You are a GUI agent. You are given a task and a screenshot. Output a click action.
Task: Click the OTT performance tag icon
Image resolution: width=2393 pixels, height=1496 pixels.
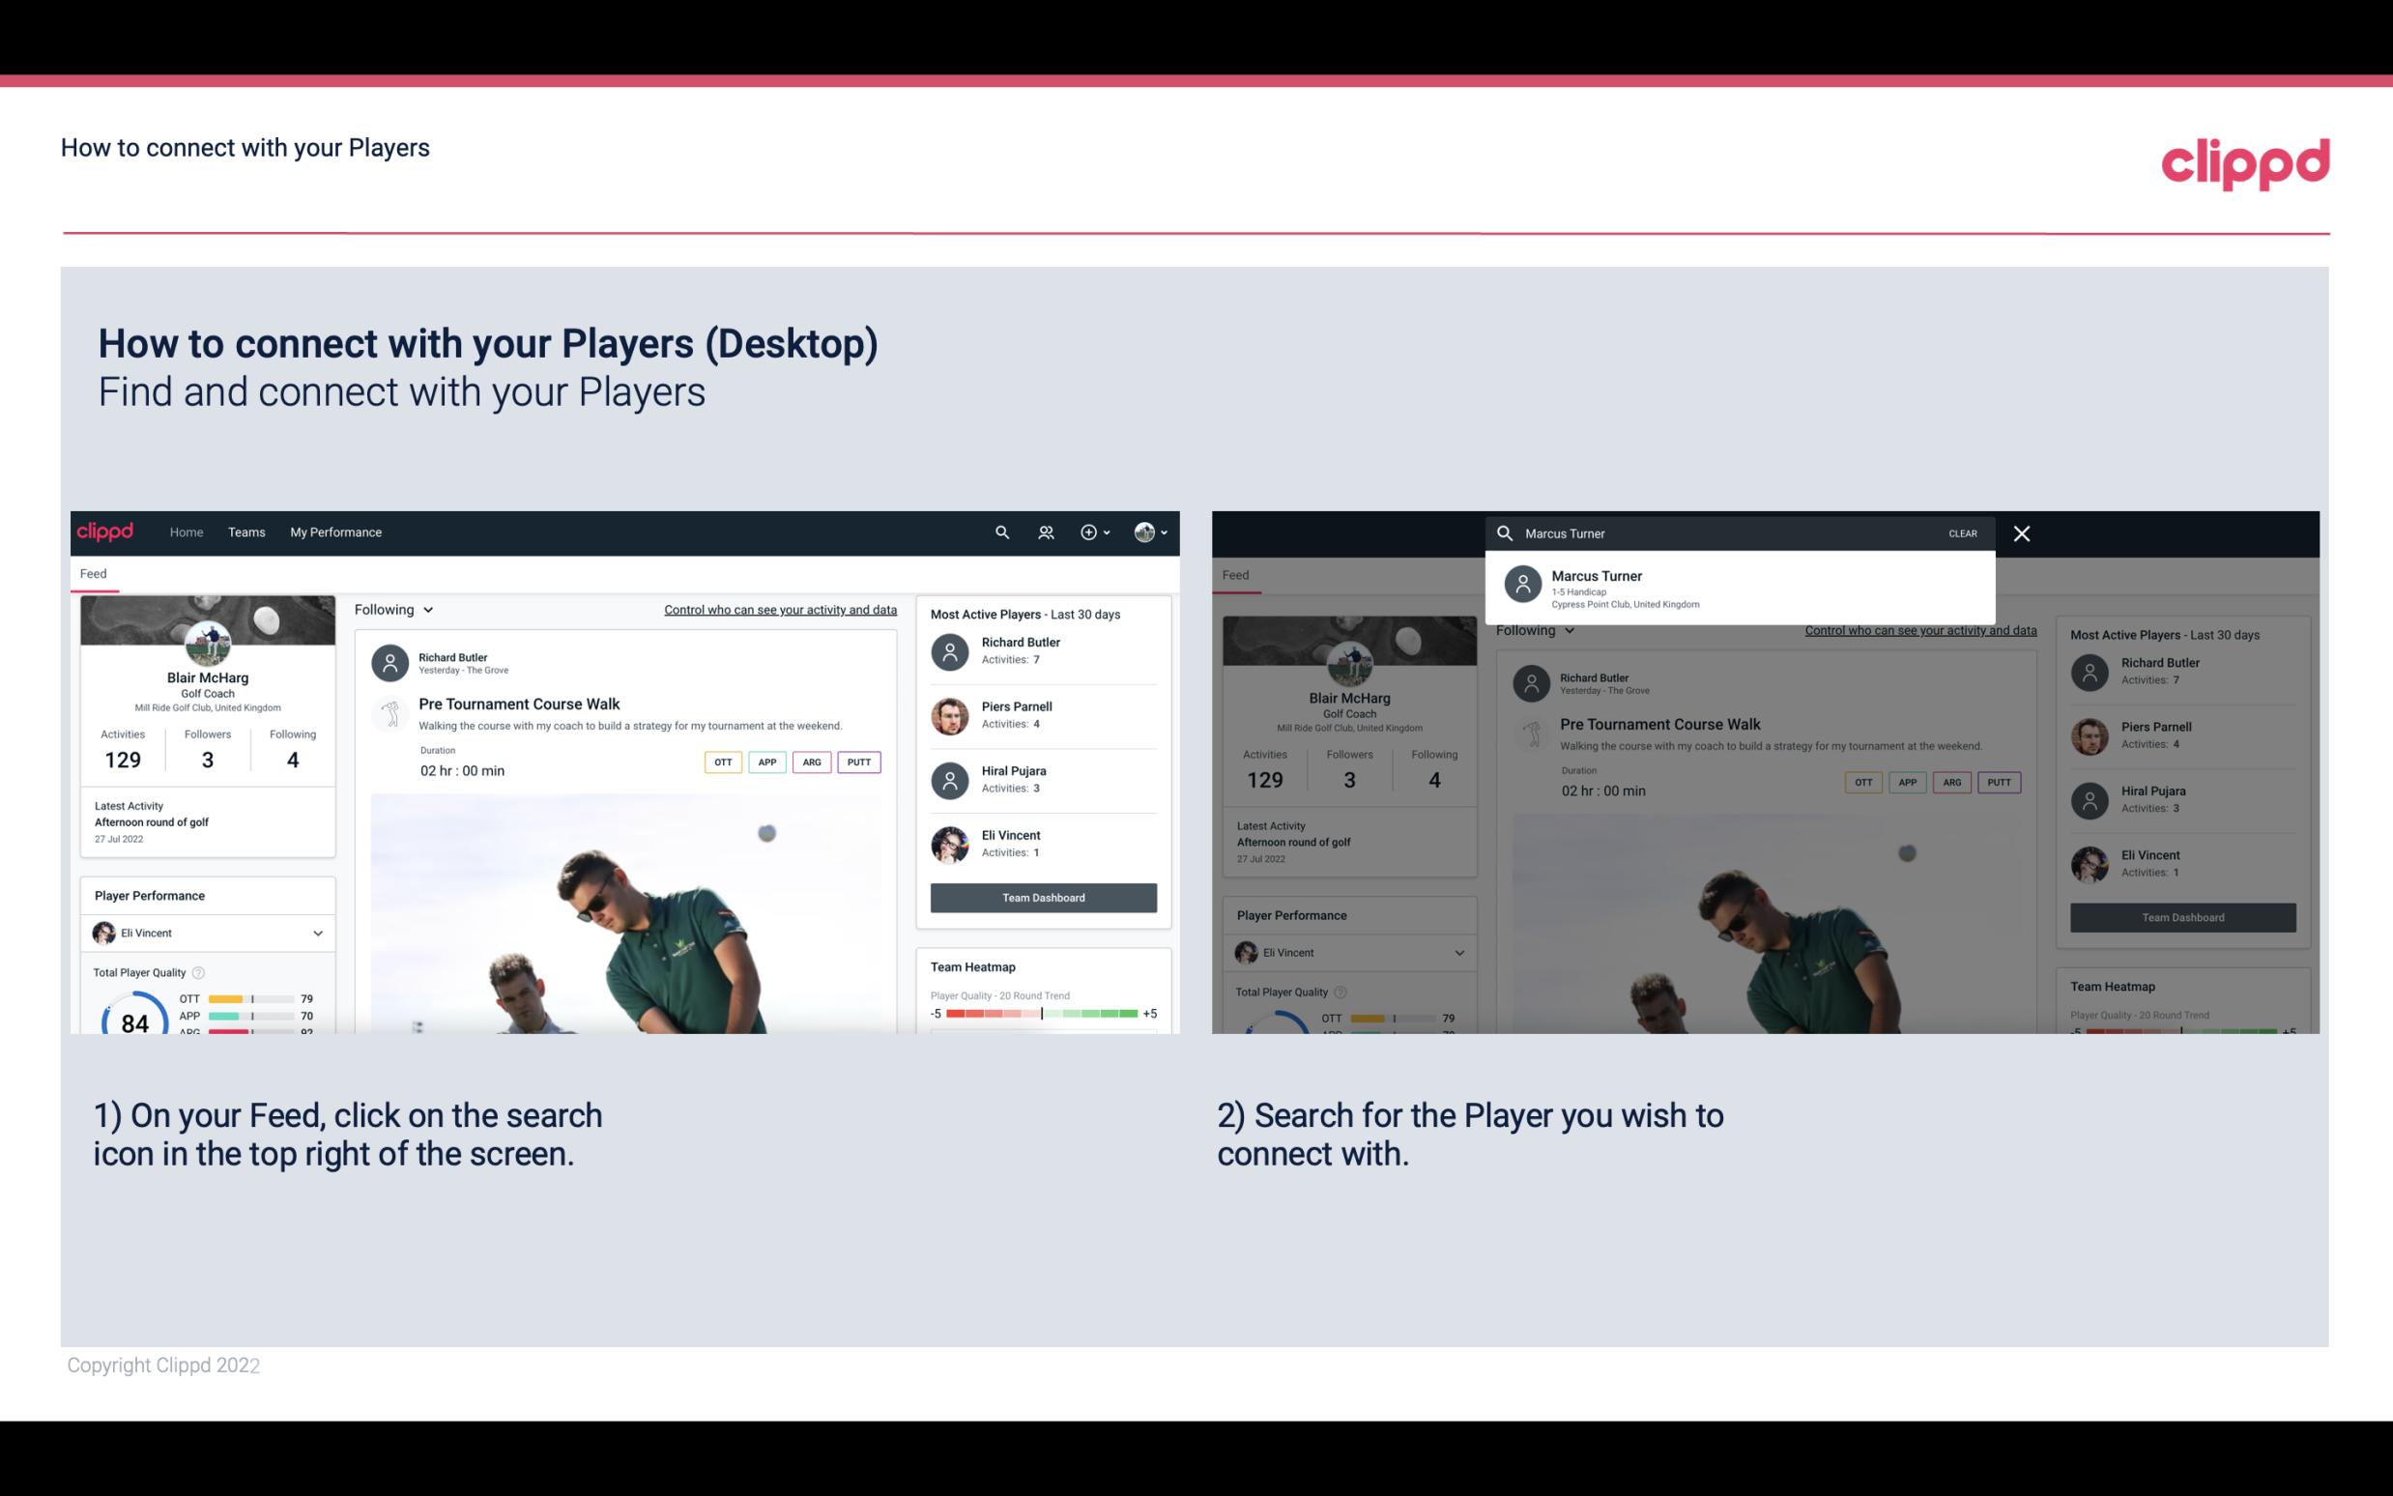coord(722,762)
